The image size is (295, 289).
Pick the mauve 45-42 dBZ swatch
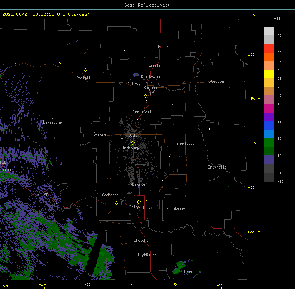click(x=269, y=100)
